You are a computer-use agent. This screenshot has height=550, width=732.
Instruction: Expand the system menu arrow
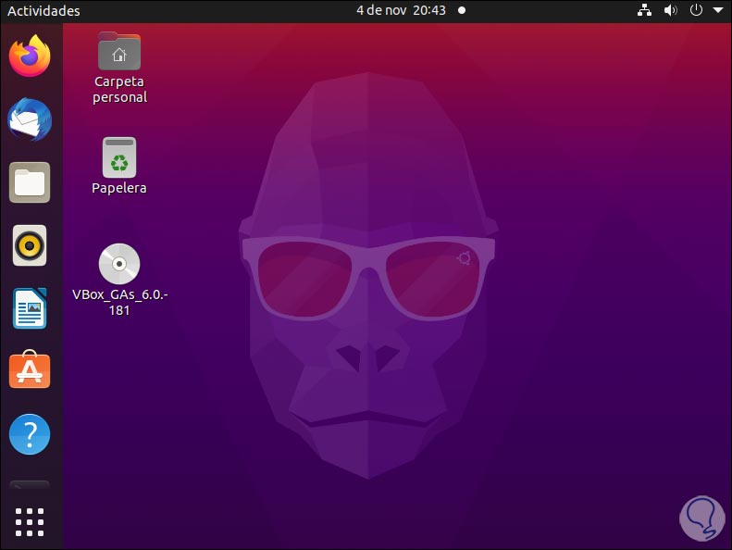tap(718, 10)
